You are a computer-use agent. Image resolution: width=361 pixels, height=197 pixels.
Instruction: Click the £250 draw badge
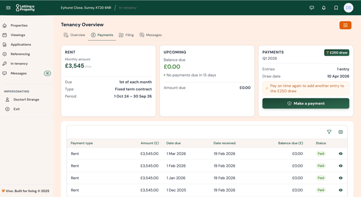pyautogui.click(x=337, y=53)
